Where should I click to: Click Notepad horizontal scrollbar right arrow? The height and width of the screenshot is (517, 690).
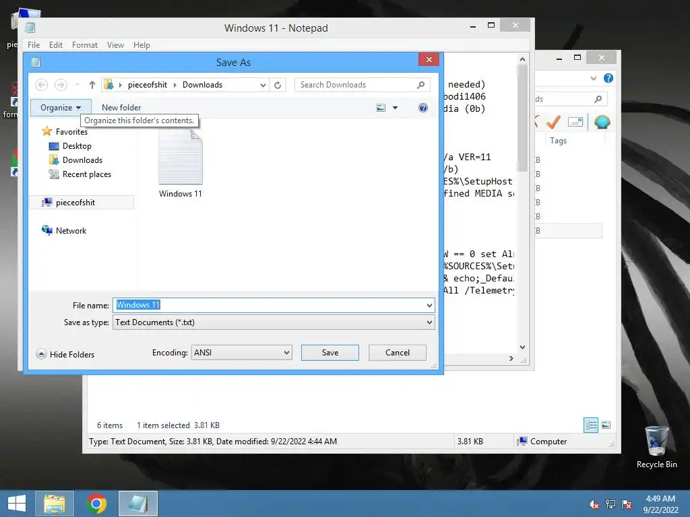point(511,359)
